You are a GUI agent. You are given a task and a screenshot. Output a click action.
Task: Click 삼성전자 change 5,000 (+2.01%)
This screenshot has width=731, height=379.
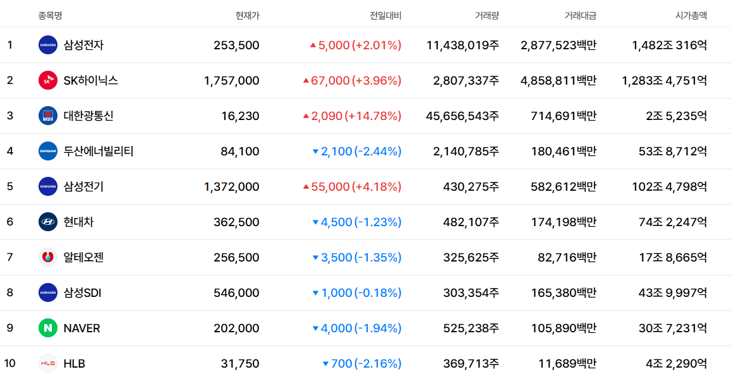356,45
